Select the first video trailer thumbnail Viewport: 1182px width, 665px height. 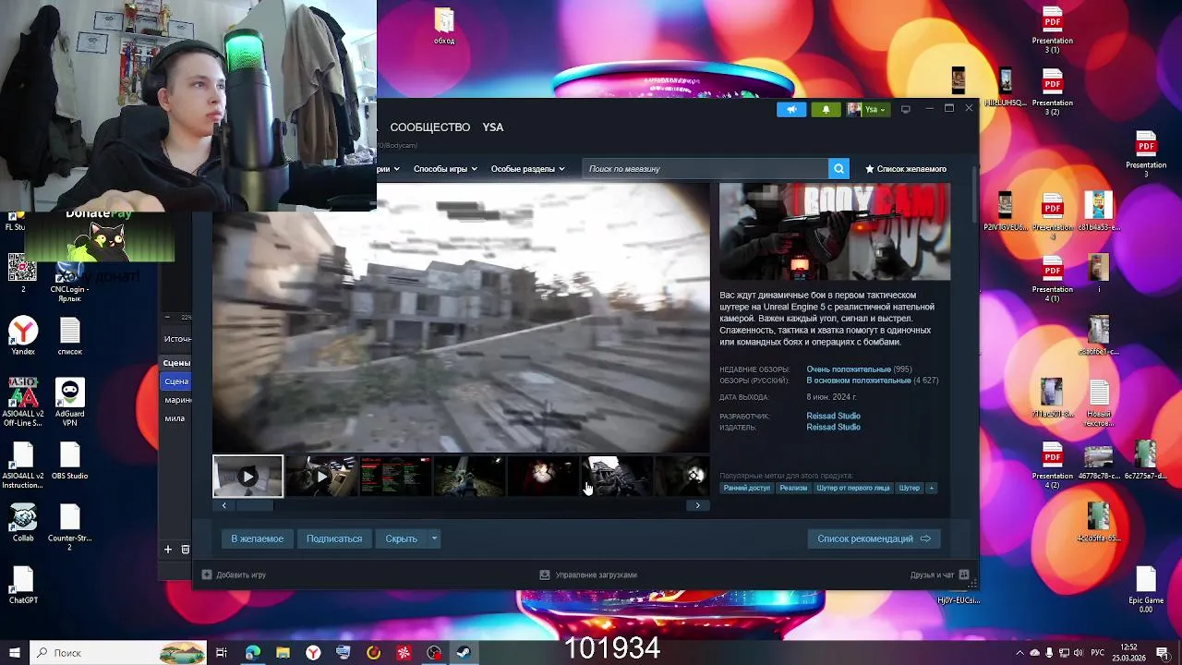pyautogui.click(x=248, y=477)
